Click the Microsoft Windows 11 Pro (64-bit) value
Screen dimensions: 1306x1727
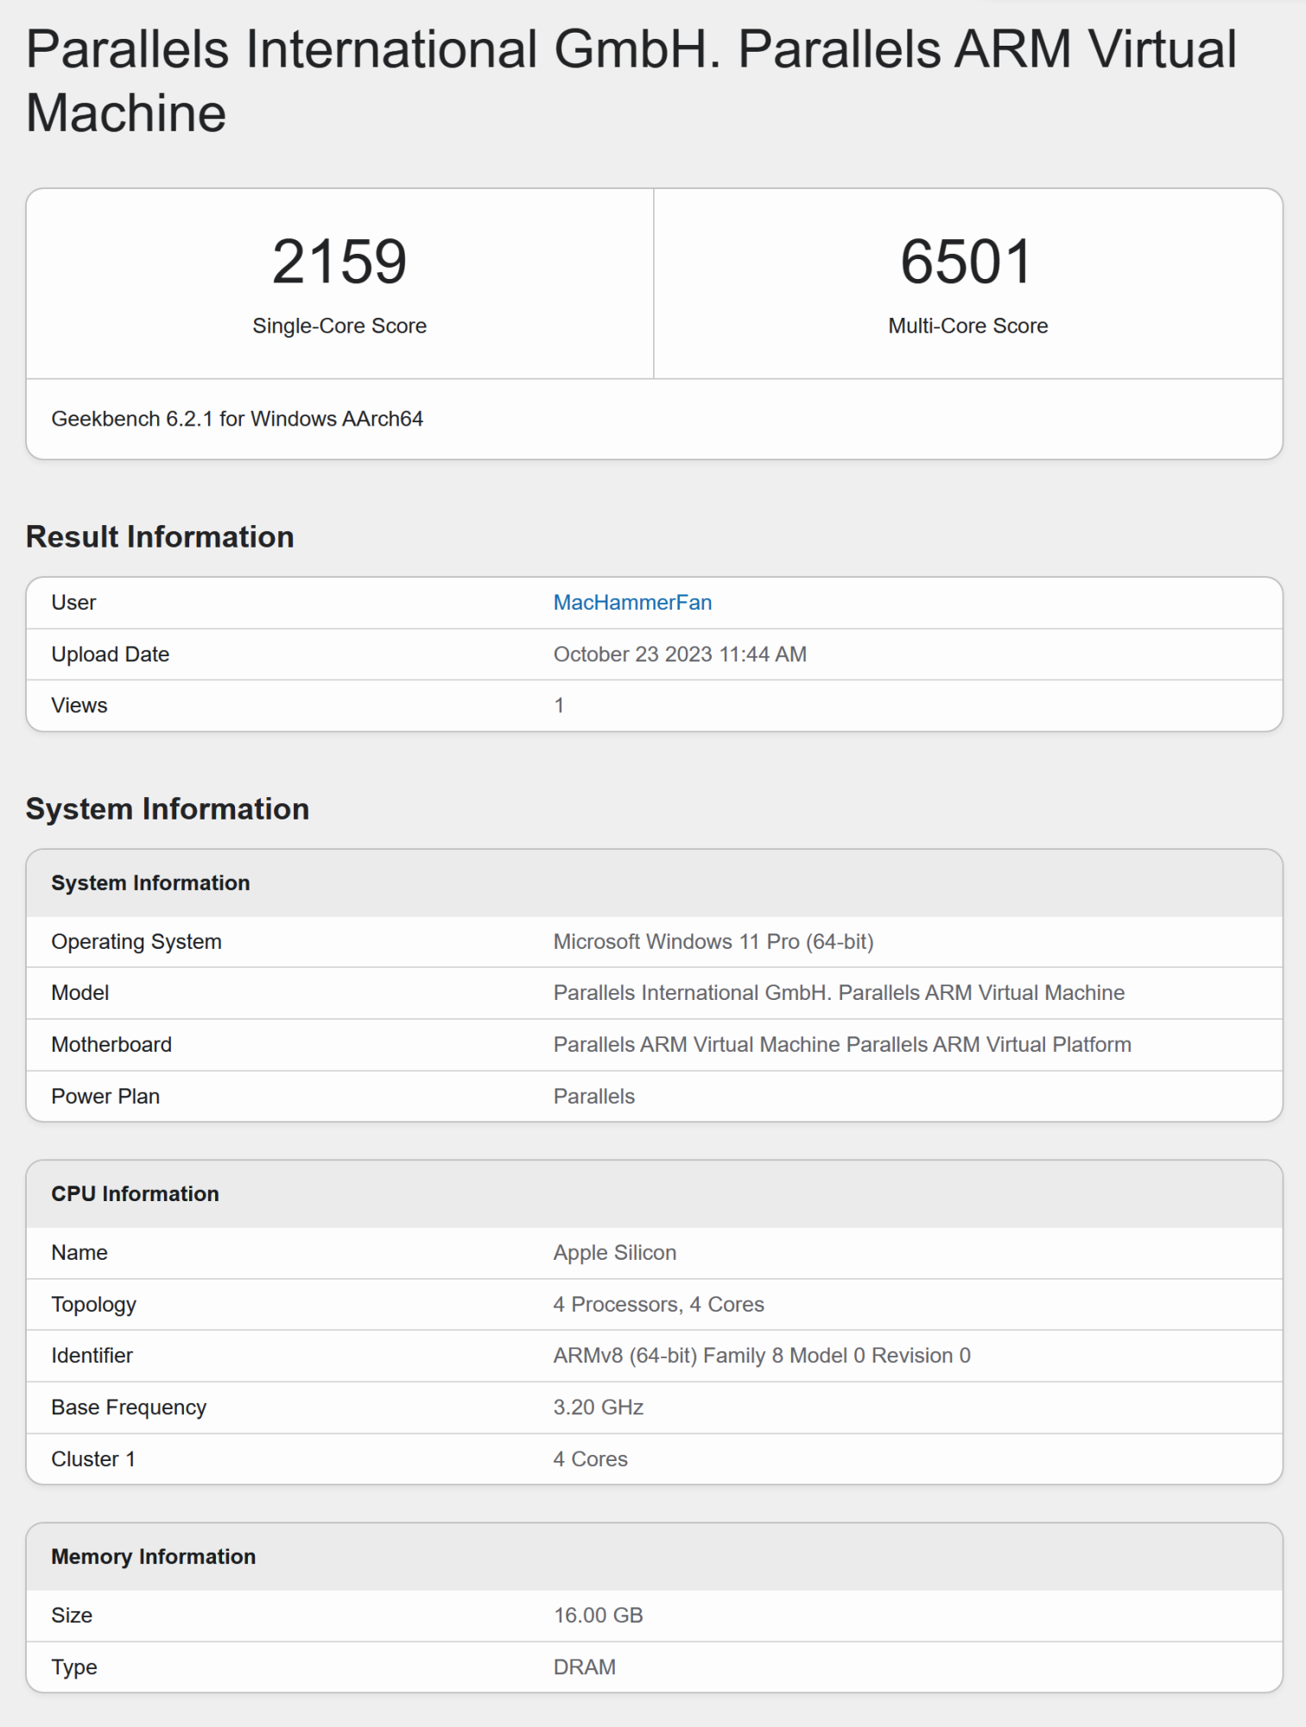click(713, 941)
